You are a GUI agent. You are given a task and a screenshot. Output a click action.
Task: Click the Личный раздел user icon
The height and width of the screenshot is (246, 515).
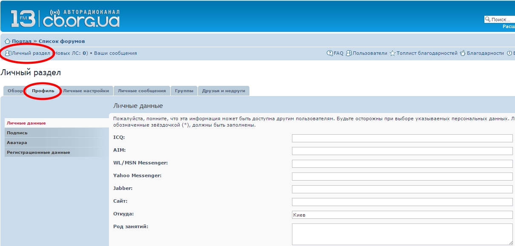coord(8,53)
